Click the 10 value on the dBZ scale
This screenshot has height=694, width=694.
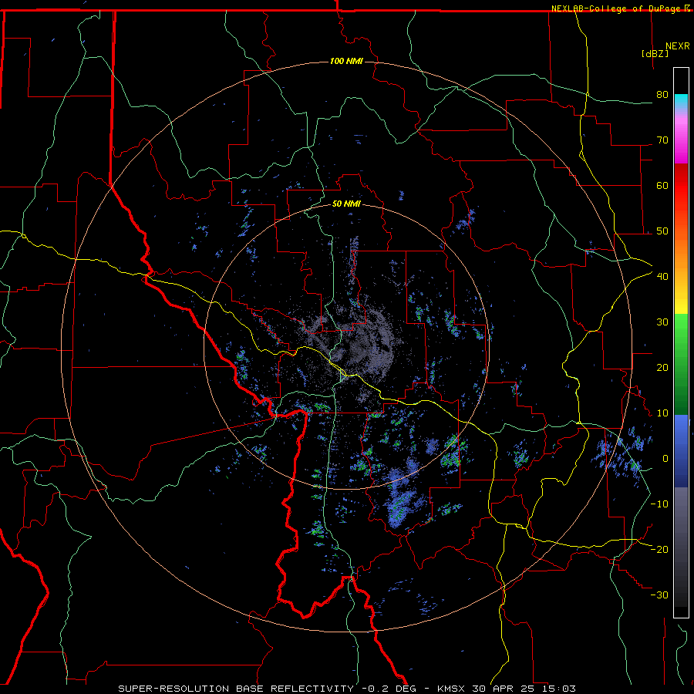coord(662,413)
